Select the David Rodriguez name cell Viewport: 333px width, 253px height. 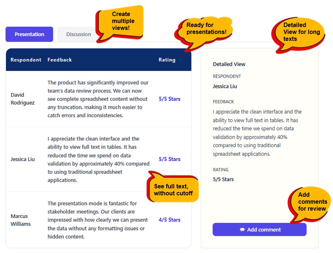[23, 99]
